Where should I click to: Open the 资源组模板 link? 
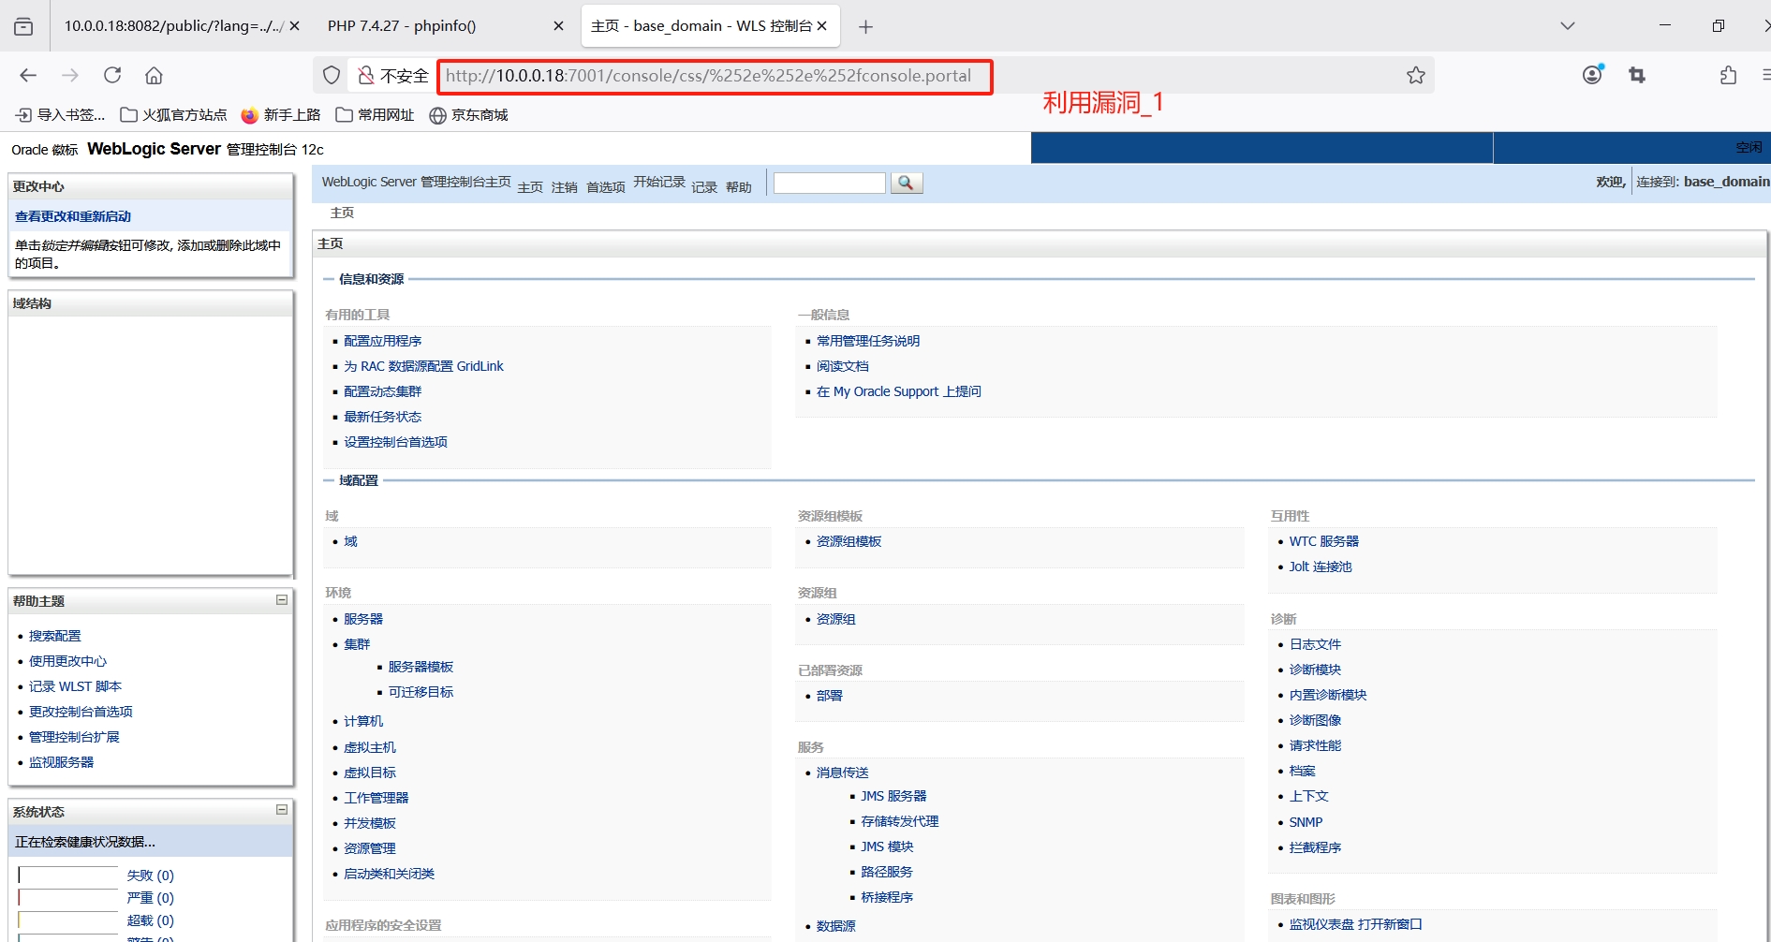tap(849, 541)
